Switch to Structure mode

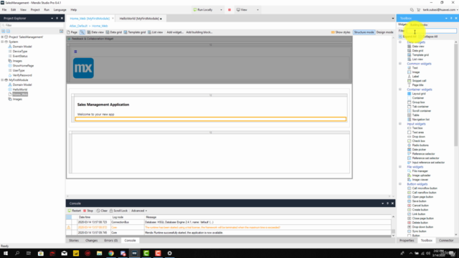point(364,32)
